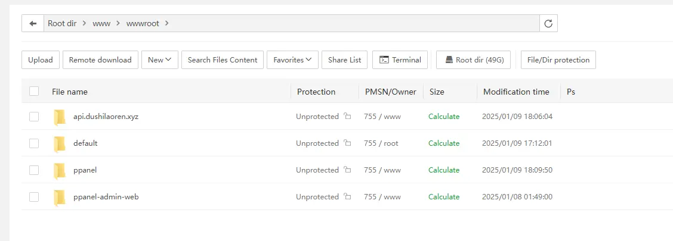This screenshot has width=673, height=241.
Task: Open the Favorites dropdown
Action: coord(292,60)
